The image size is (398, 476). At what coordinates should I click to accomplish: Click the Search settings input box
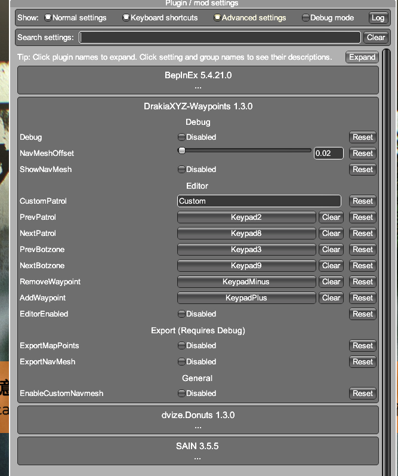click(x=220, y=38)
